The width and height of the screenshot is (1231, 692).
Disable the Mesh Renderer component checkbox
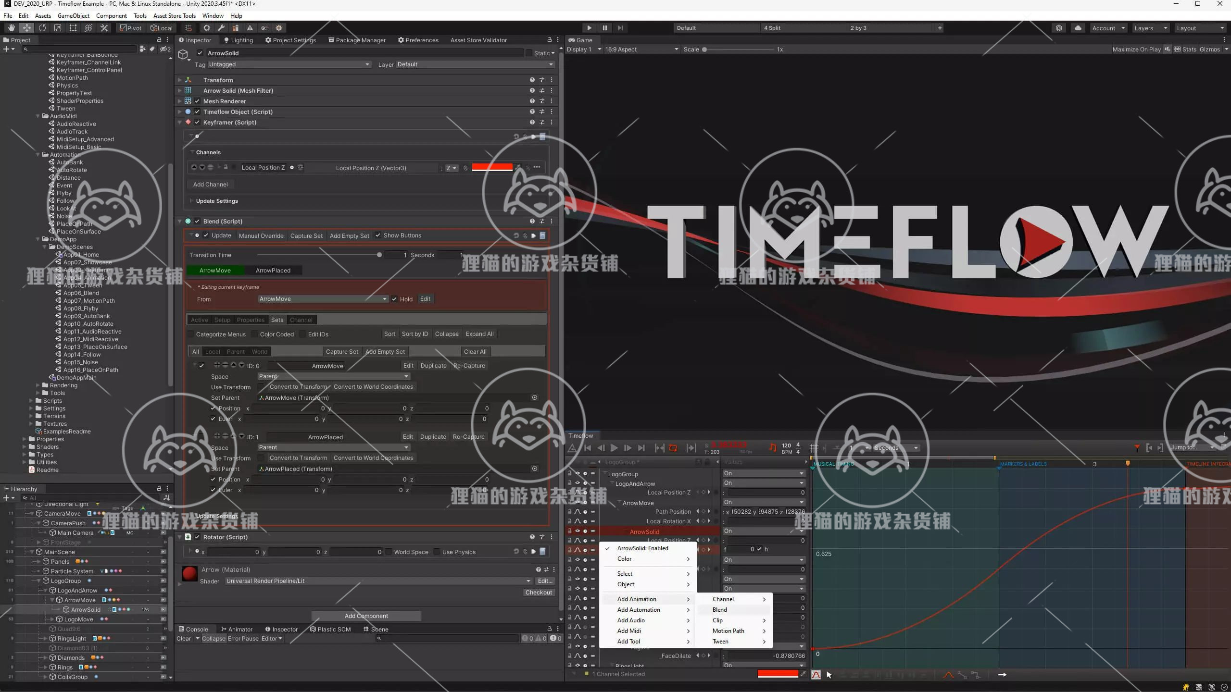point(198,101)
